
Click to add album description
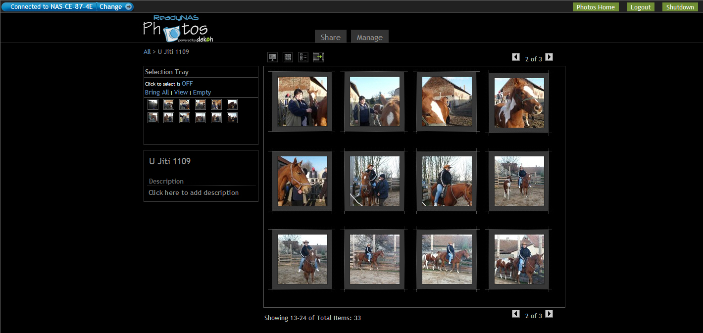[x=194, y=192]
